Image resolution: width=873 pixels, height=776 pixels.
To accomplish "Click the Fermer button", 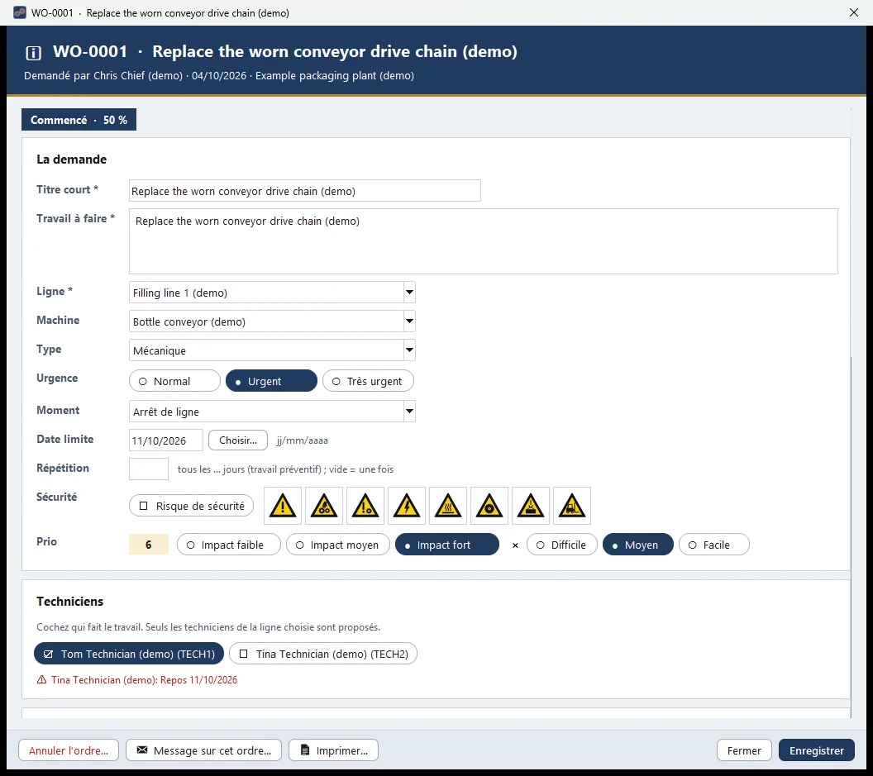I will click(744, 750).
